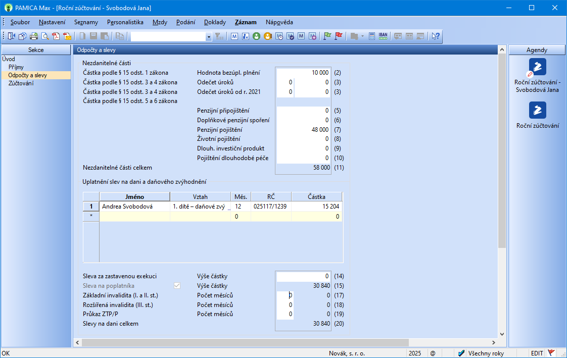The image size is (567, 358).
Task: Open the Personalistika menu
Action: pos(125,22)
